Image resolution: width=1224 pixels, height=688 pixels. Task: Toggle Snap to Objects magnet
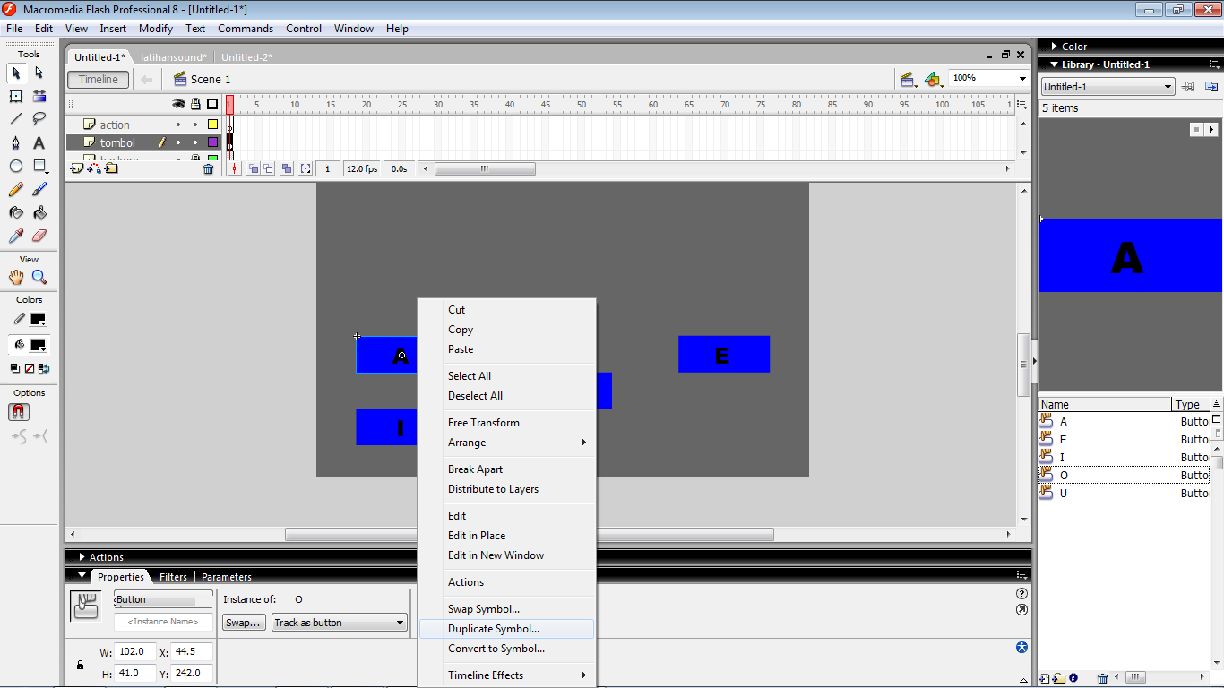click(x=19, y=412)
